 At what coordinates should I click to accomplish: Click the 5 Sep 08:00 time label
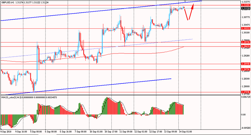coord(36,132)
